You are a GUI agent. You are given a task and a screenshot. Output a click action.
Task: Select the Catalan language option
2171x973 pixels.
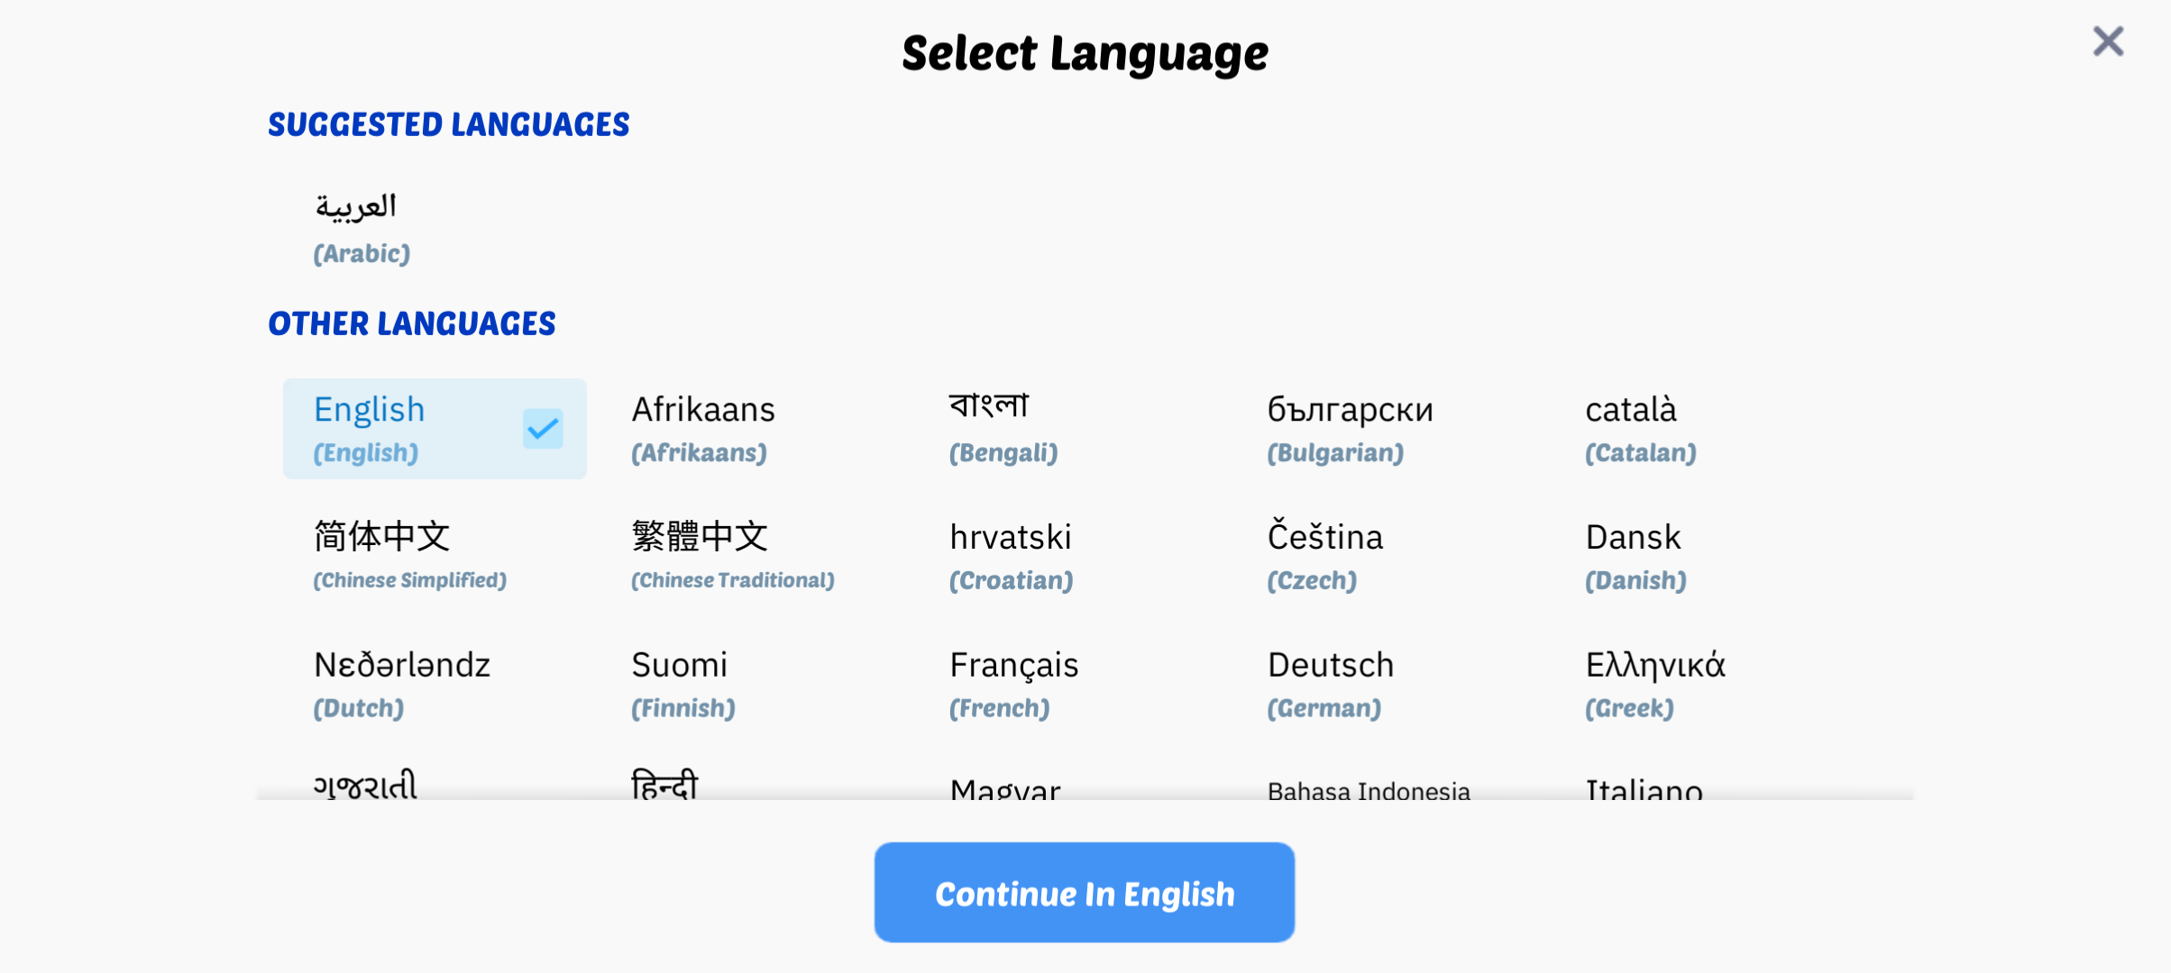(1640, 429)
